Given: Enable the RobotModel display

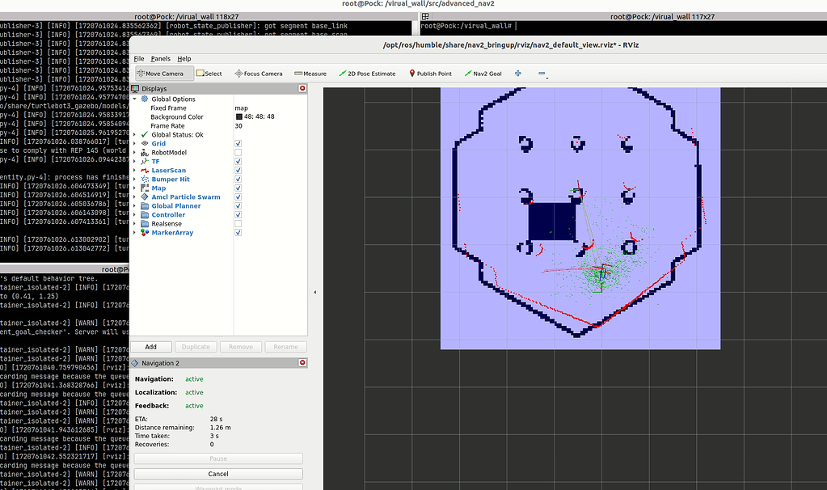Looking at the screenshot, I should pos(238,152).
